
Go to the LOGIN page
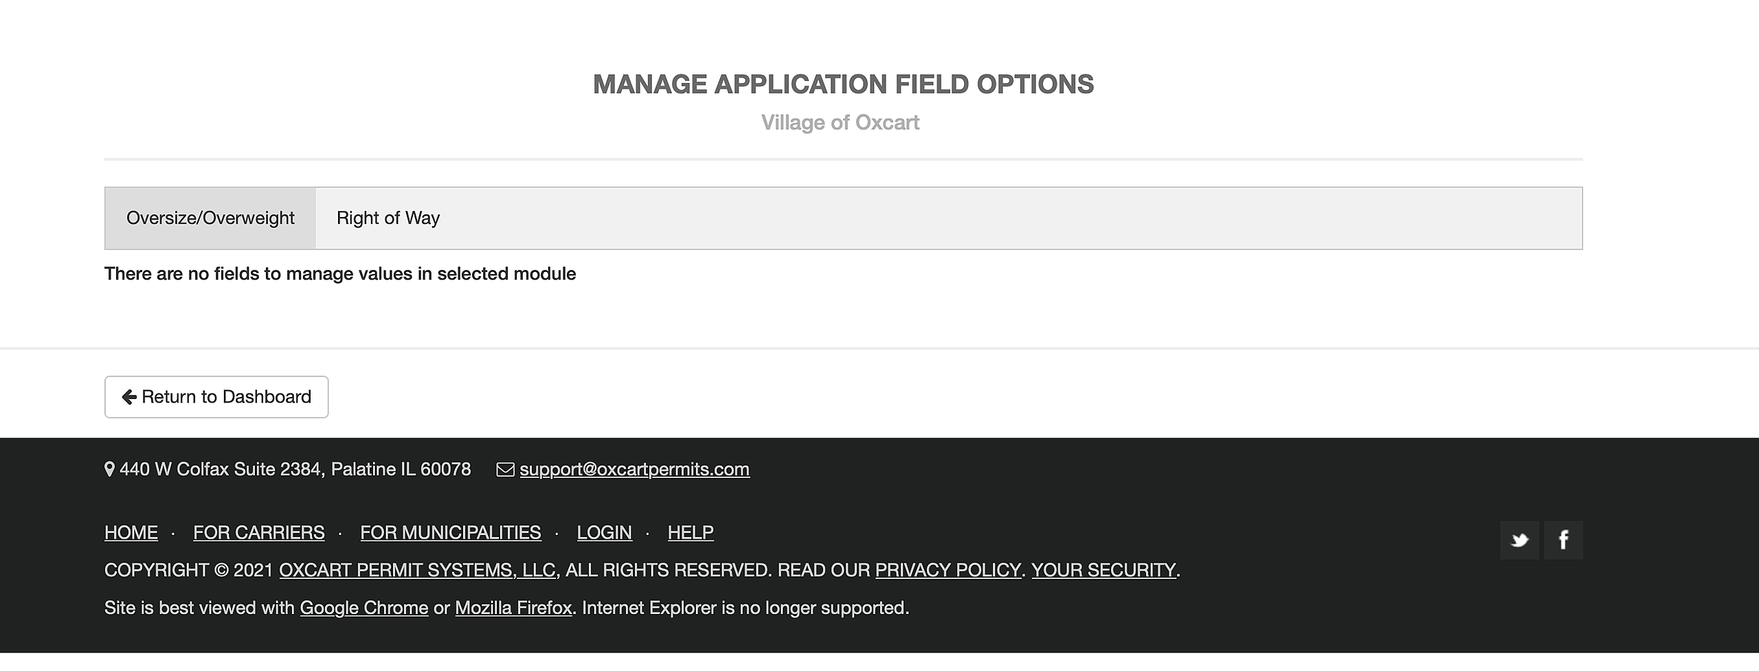(605, 532)
